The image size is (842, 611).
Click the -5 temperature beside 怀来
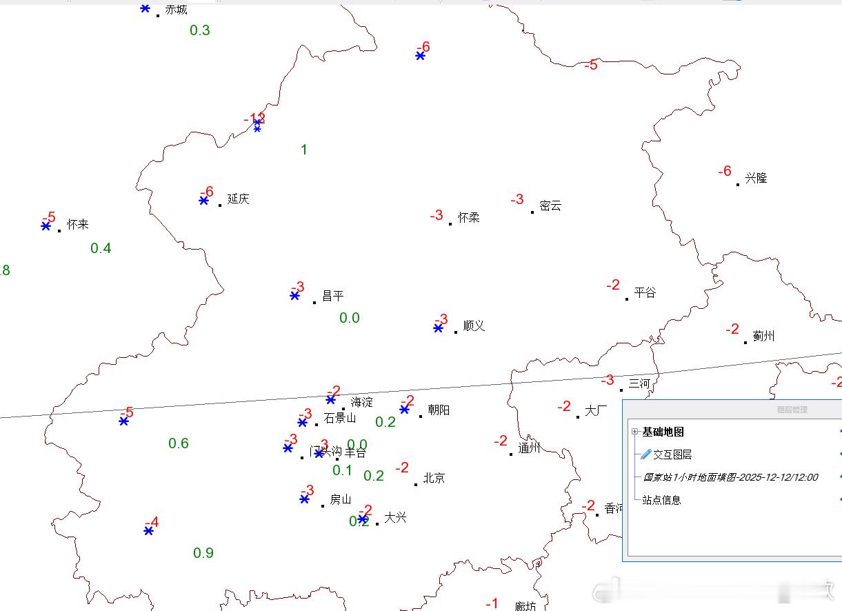coord(49,218)
